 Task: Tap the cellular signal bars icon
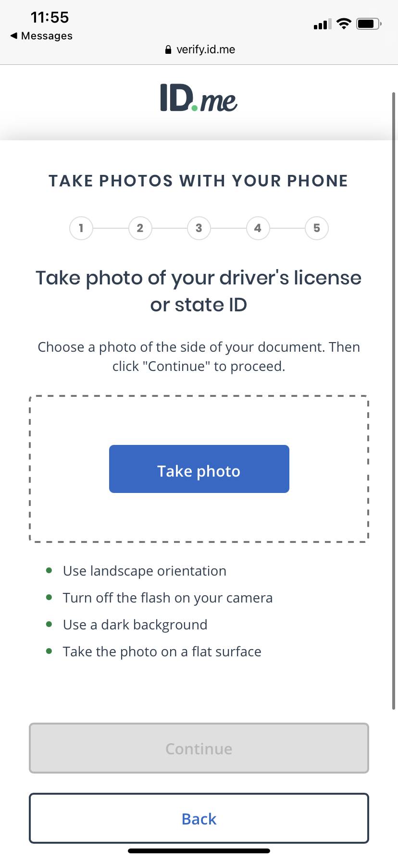(322, 24)
